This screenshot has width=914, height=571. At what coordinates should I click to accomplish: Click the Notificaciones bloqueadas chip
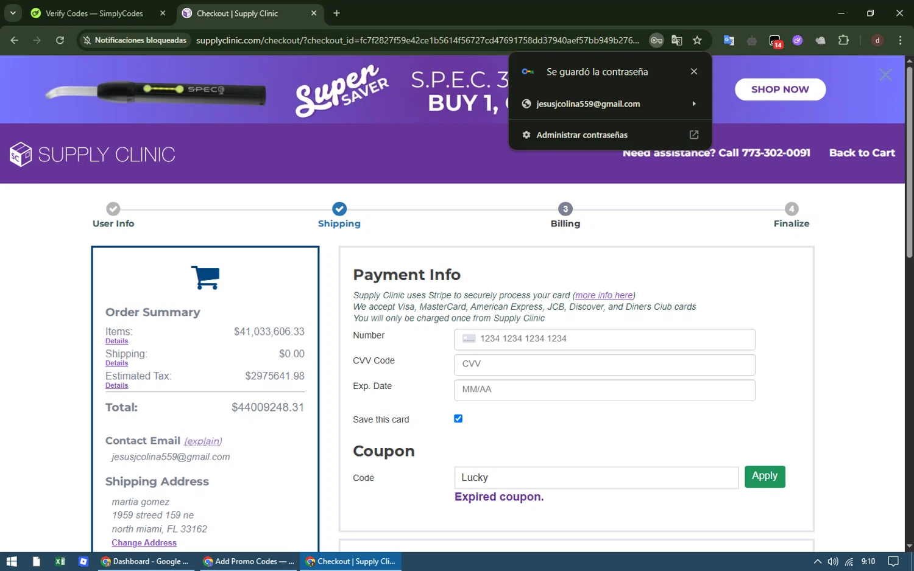(x=135, y=40)
